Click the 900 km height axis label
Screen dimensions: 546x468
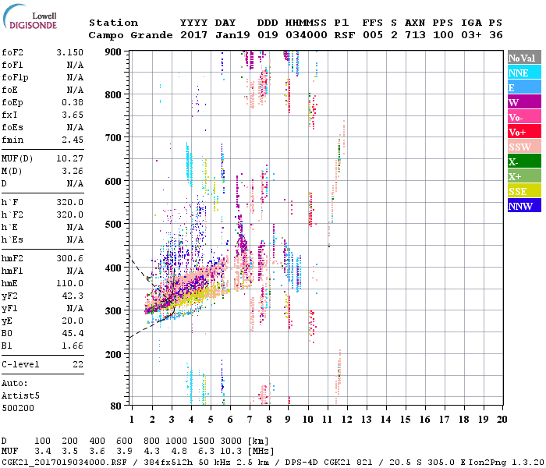coord(113,52)
